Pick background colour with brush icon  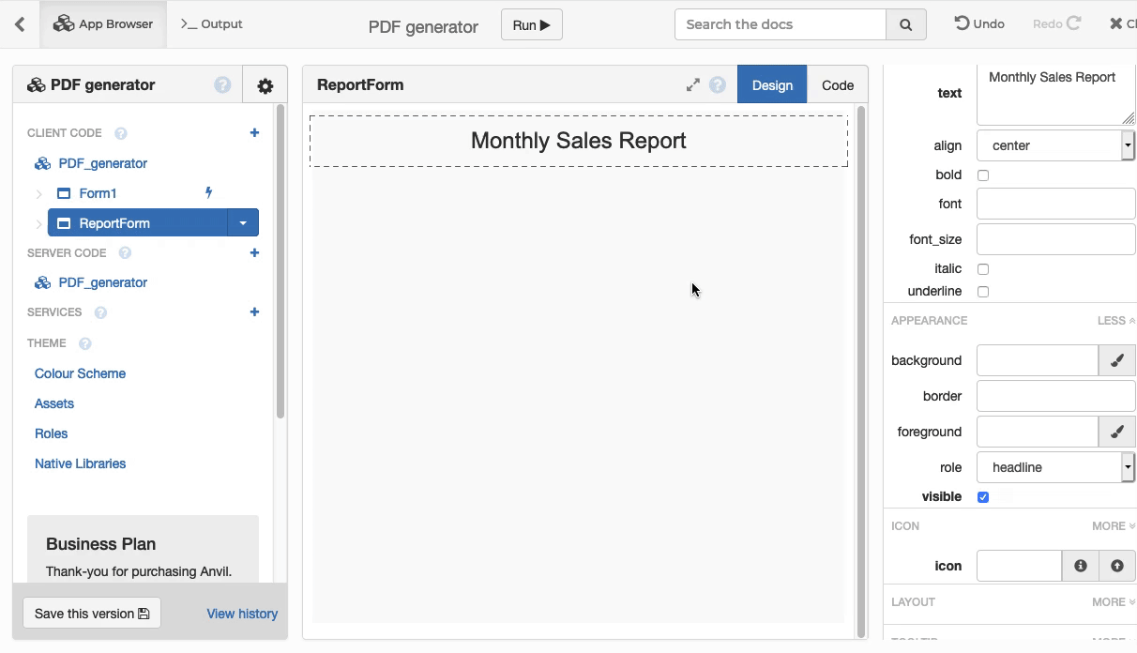pyautogui.click(x=1116, y=360)
